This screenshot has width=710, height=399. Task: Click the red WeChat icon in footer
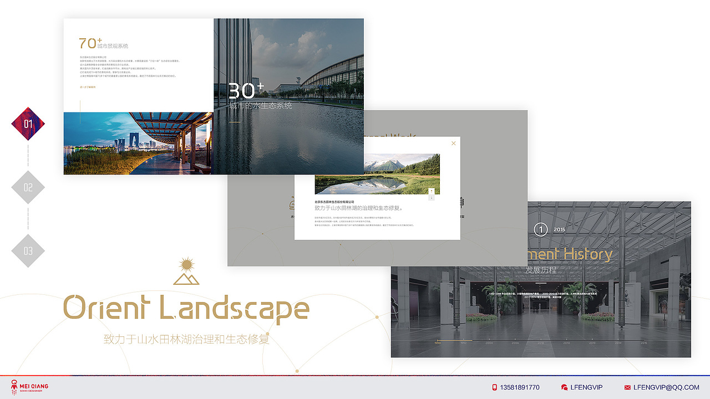click(x=564, y=387)
